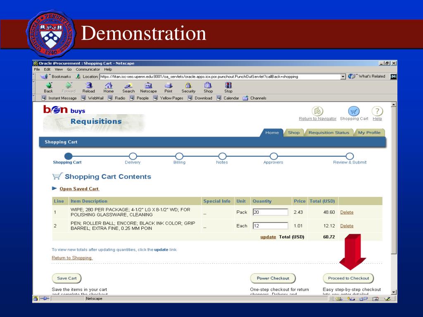Click the Netscape N logo
The image size is (423, 317).
tap(393, 76)
